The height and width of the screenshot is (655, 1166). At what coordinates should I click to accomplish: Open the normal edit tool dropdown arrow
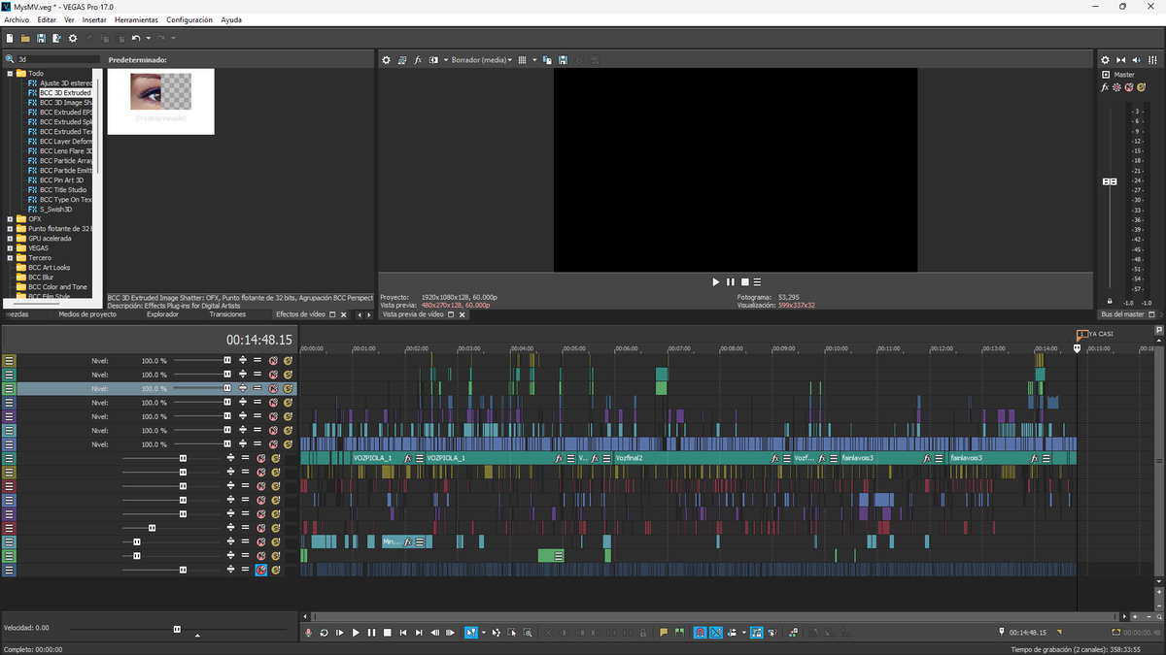483,632
